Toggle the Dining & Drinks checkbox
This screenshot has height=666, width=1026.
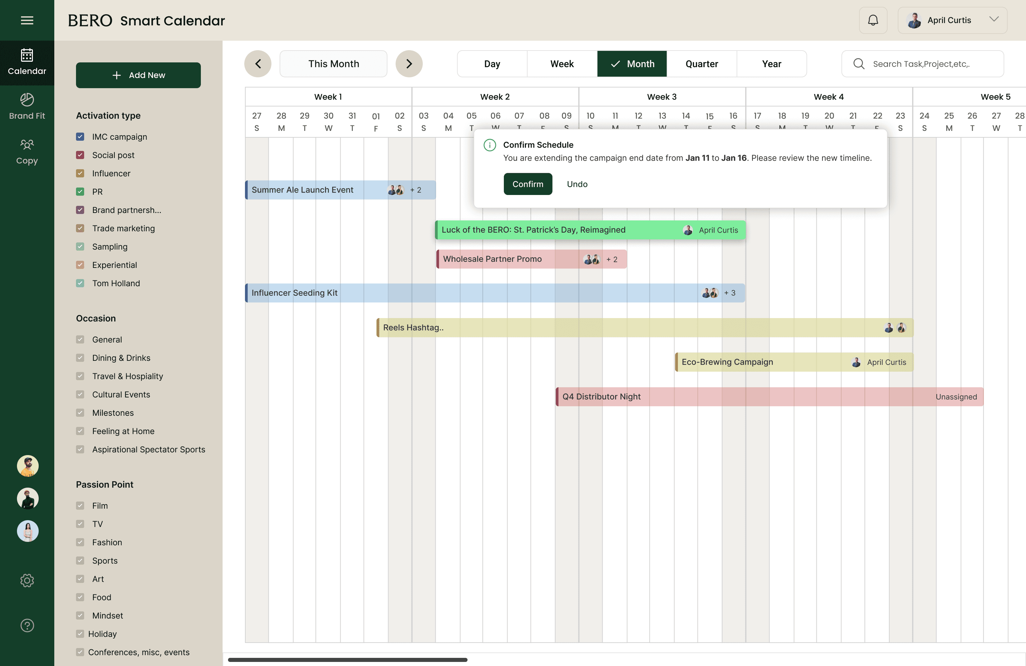[x=80, y=357]
